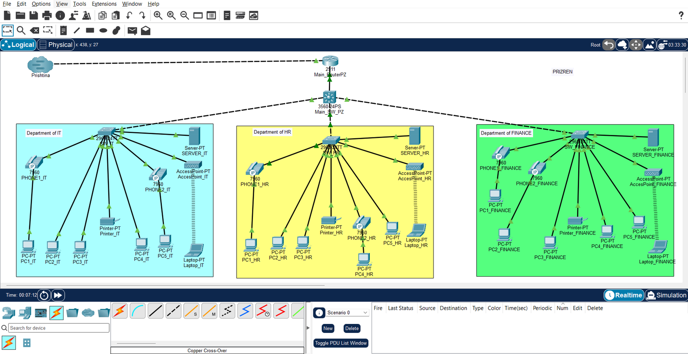Add a Simple PDU with the closed envelope
The width and height of the screenshot is (688, 354).
(132, 31)
